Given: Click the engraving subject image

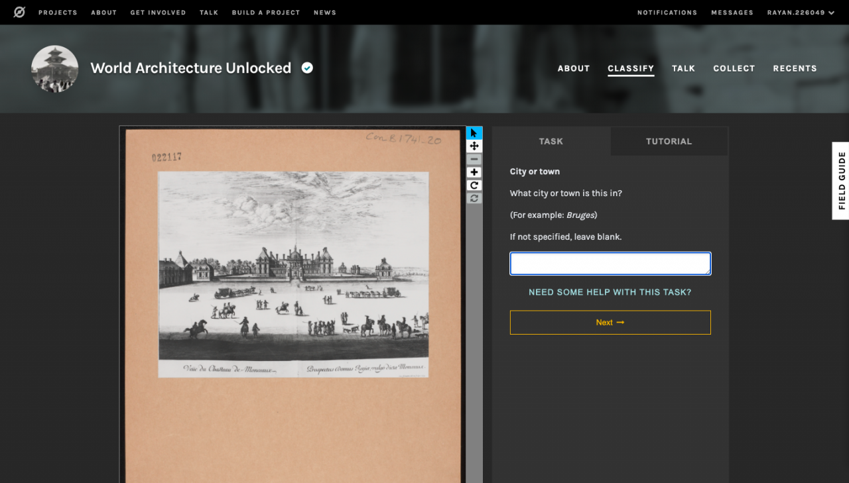Looking at the screenshot, I should pos(293,274).
